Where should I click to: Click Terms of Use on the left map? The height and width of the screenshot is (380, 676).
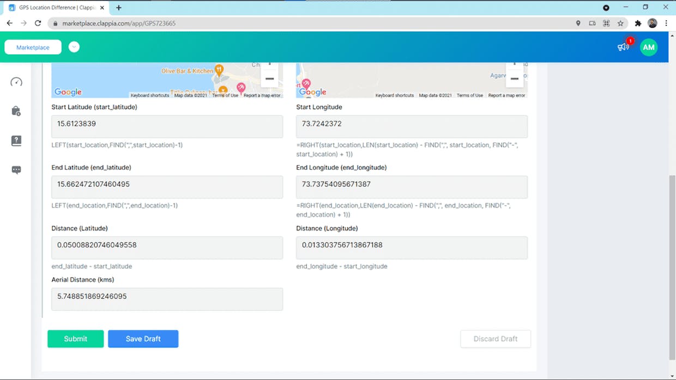225,95
